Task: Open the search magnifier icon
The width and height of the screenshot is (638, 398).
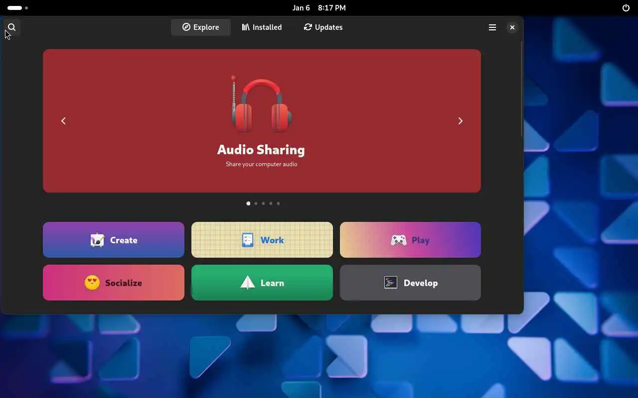Action: pyautogui.click(x=12, y=27)
